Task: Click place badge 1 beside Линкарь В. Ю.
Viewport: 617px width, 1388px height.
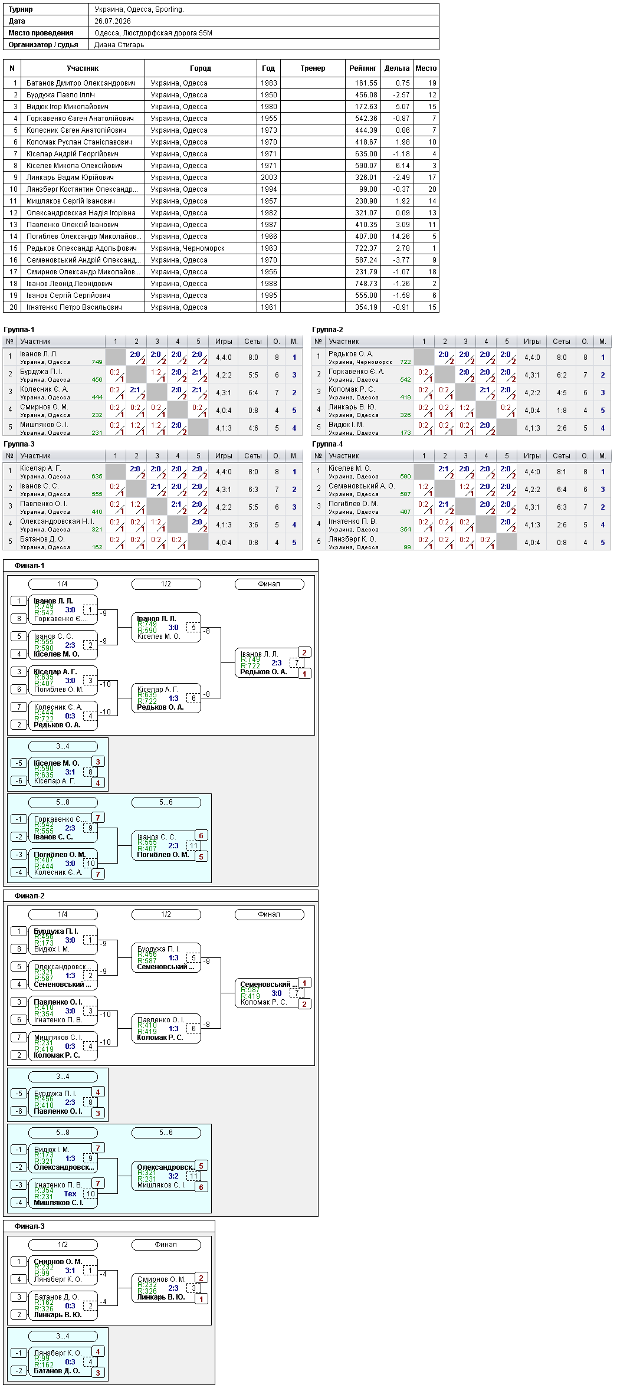Action: (x=201, y=1299)
